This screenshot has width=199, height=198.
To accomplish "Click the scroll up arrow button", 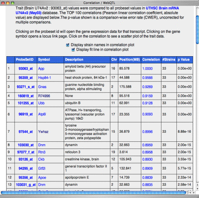I will tap(197, 185).
